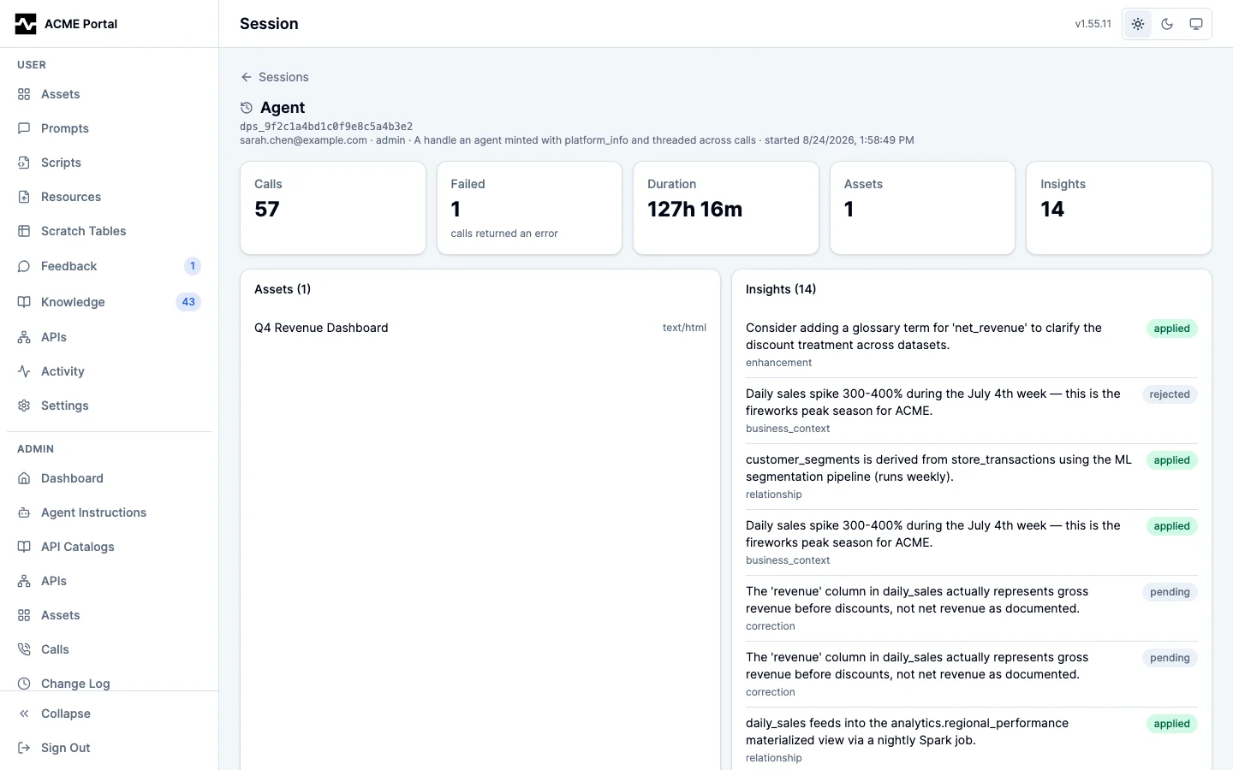
Task: Click the Assets grid icon under USER
Action: pyautogui.click(x=24, y=94)
